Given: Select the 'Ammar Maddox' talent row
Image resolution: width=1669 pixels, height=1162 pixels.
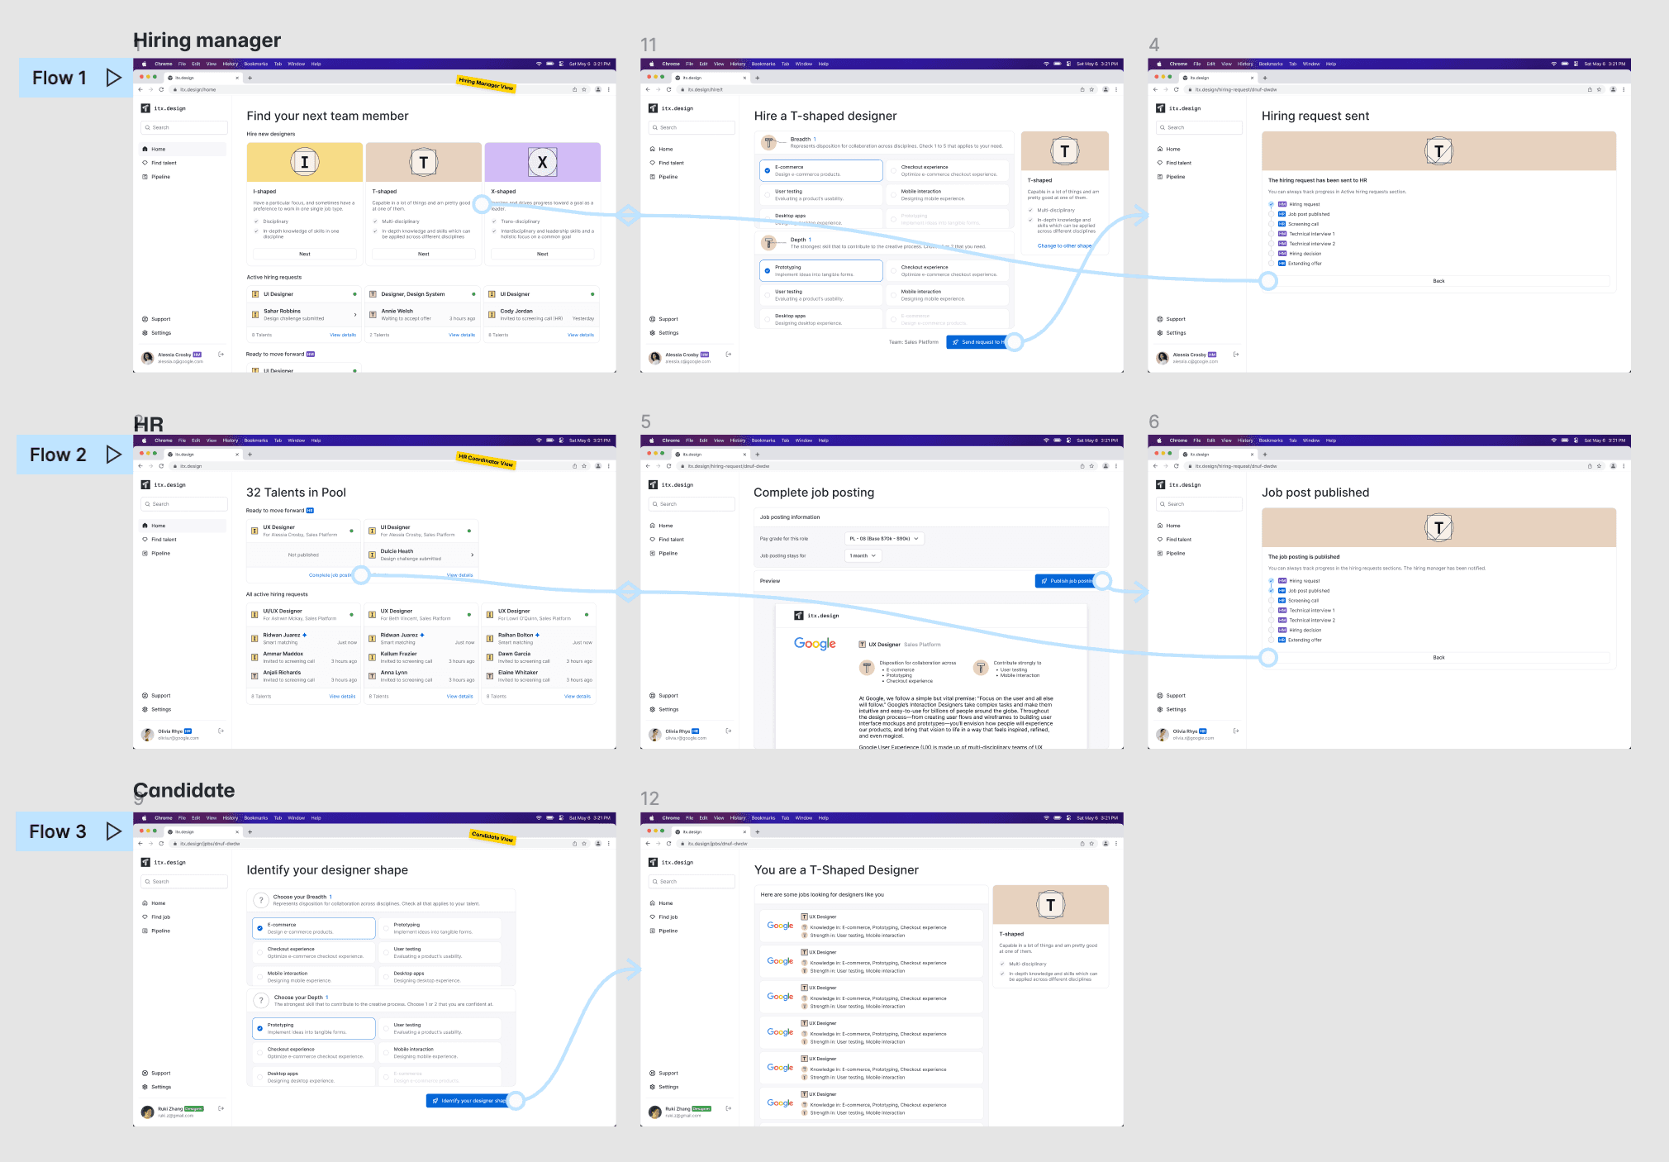Looking at the screenshot, I should pyautogui.click(x=304, y=657).
